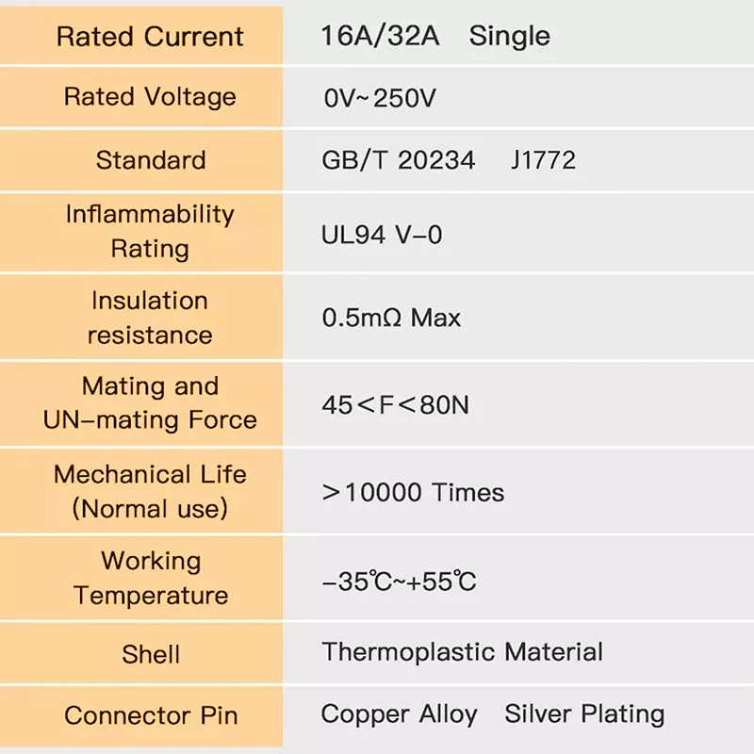Select the UL94 V-0 value
754x754 pixels.
(382, 235)
